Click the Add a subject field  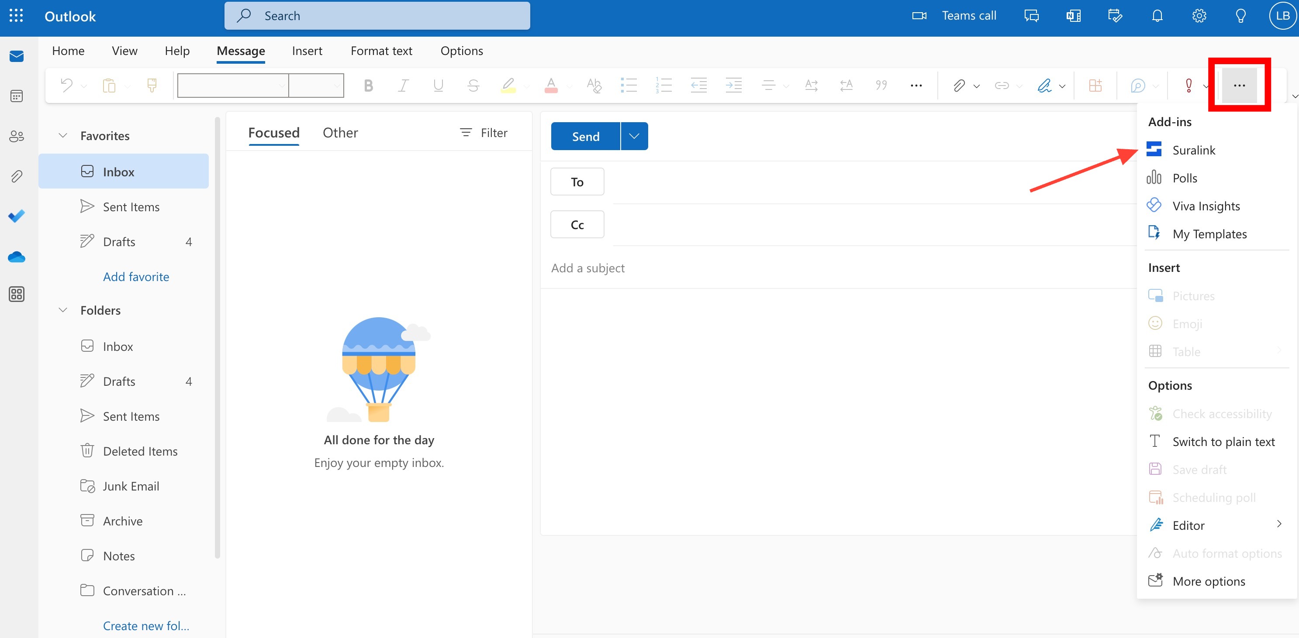(838, 268)
